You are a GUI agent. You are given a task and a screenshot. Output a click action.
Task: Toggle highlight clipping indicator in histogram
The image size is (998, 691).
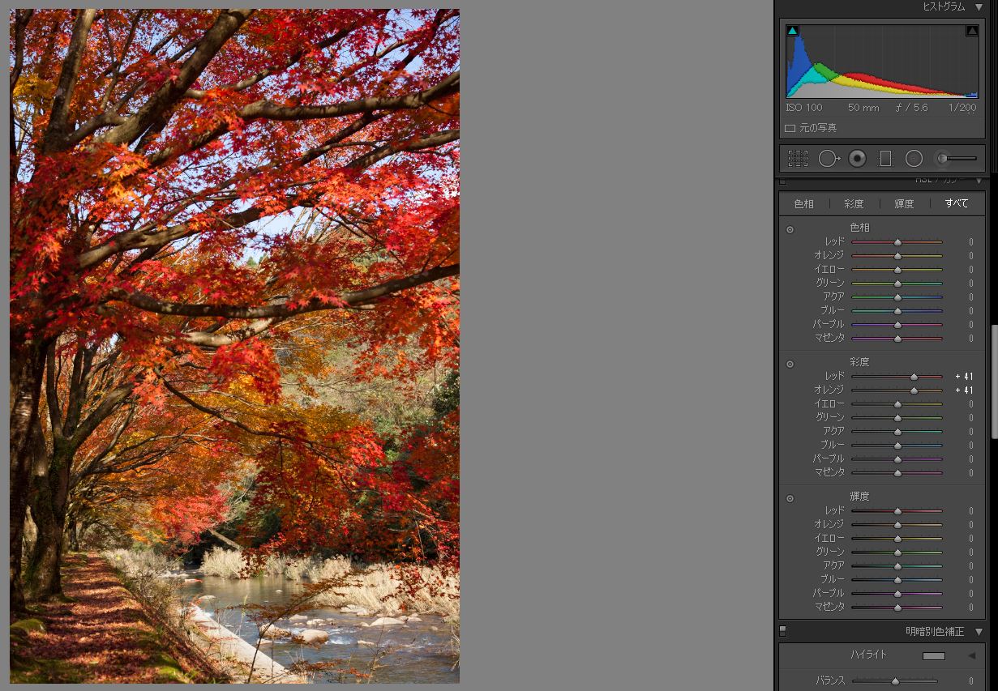point(971,31)
